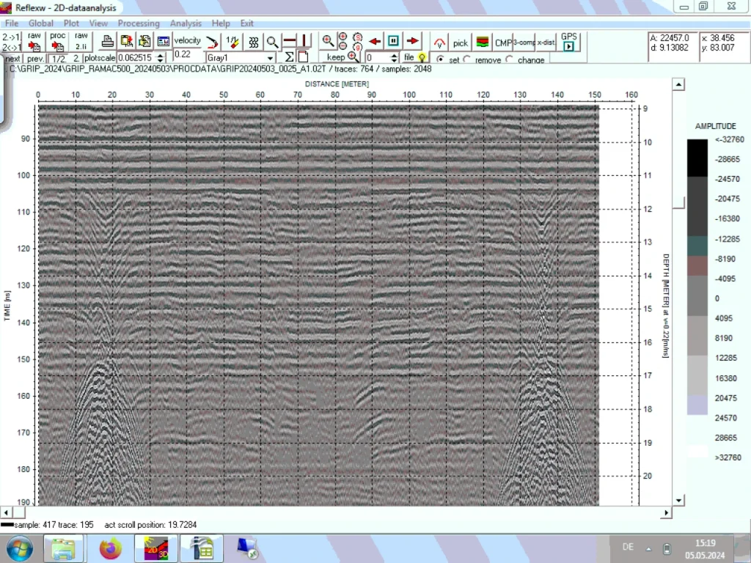This screenshot has width=751, height=563.
Task: Select the magnifier glass icon
Action: (272, 42)
